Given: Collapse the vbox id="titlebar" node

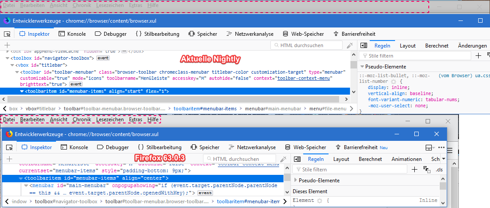Looking at the screenshot, I should pos(13,65).
